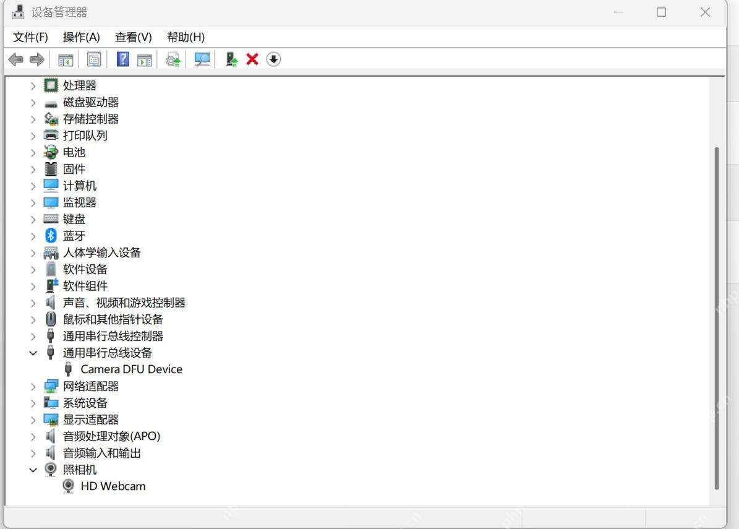
Task: Click scan for hardware changes monitor icon
Action: point(202,59)
